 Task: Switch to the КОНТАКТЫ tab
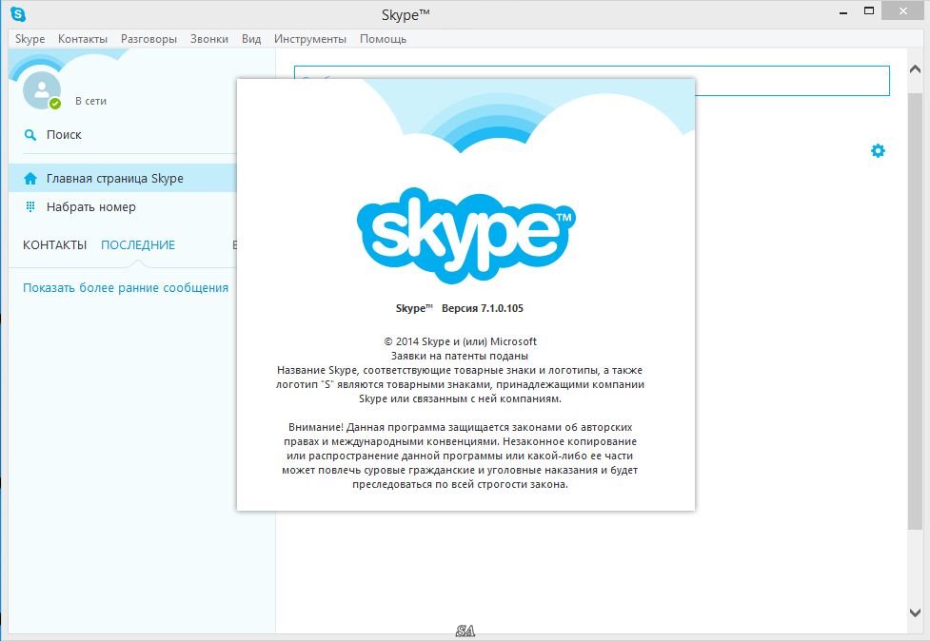pos(54,245)
